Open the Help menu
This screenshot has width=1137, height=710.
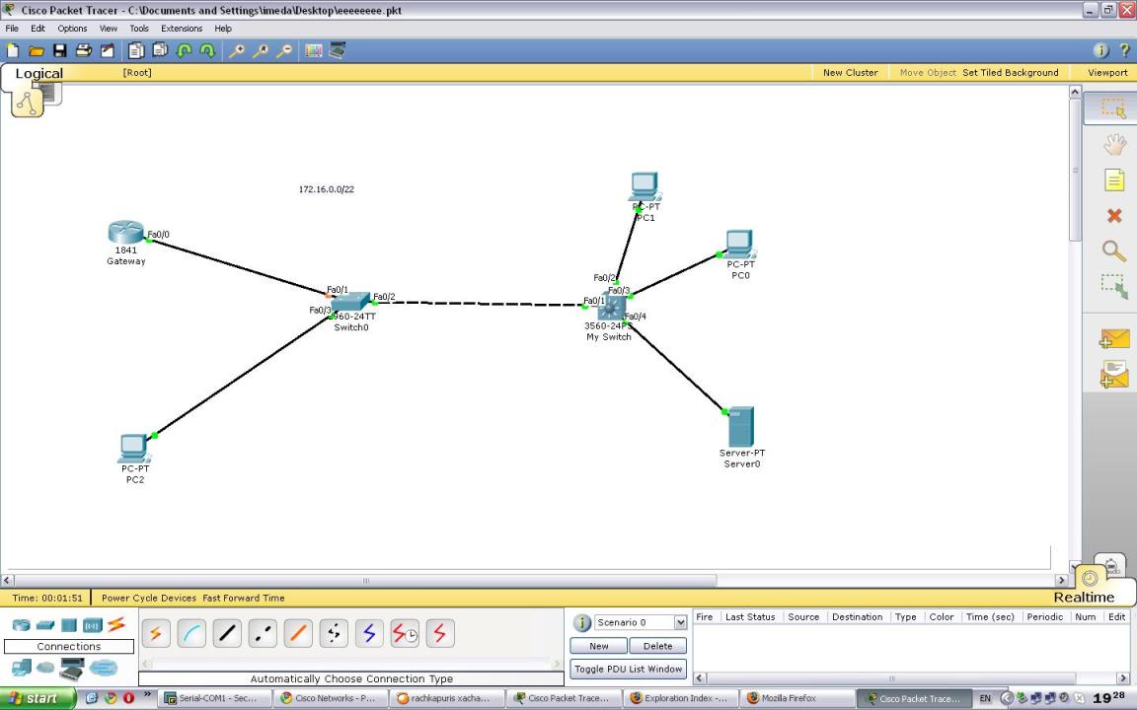[223, 29]
